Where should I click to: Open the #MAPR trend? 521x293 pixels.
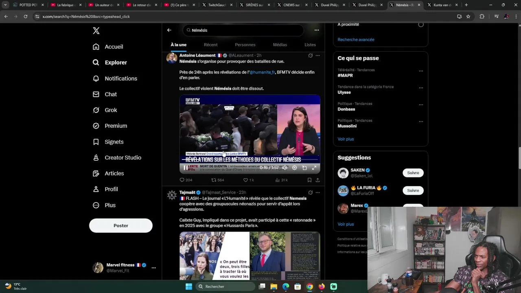click(345, 76)
